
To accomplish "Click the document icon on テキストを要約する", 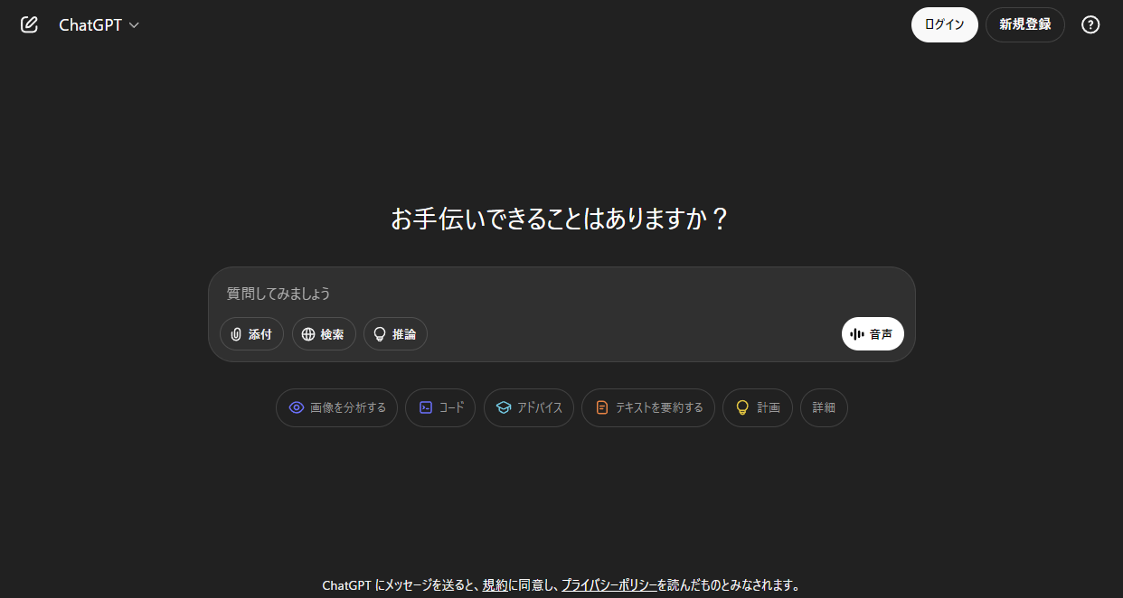I will [602, 407].
